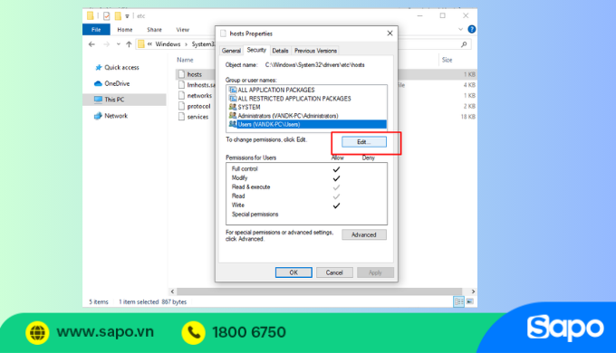Click the Windows breadcrumb in address bar
Image resolution: width=616 pixels, height=353 pixels.
click(x=168, y=44)
